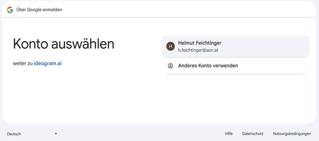Choose 'Anderes Konto verwenden' option

point(236,66)
